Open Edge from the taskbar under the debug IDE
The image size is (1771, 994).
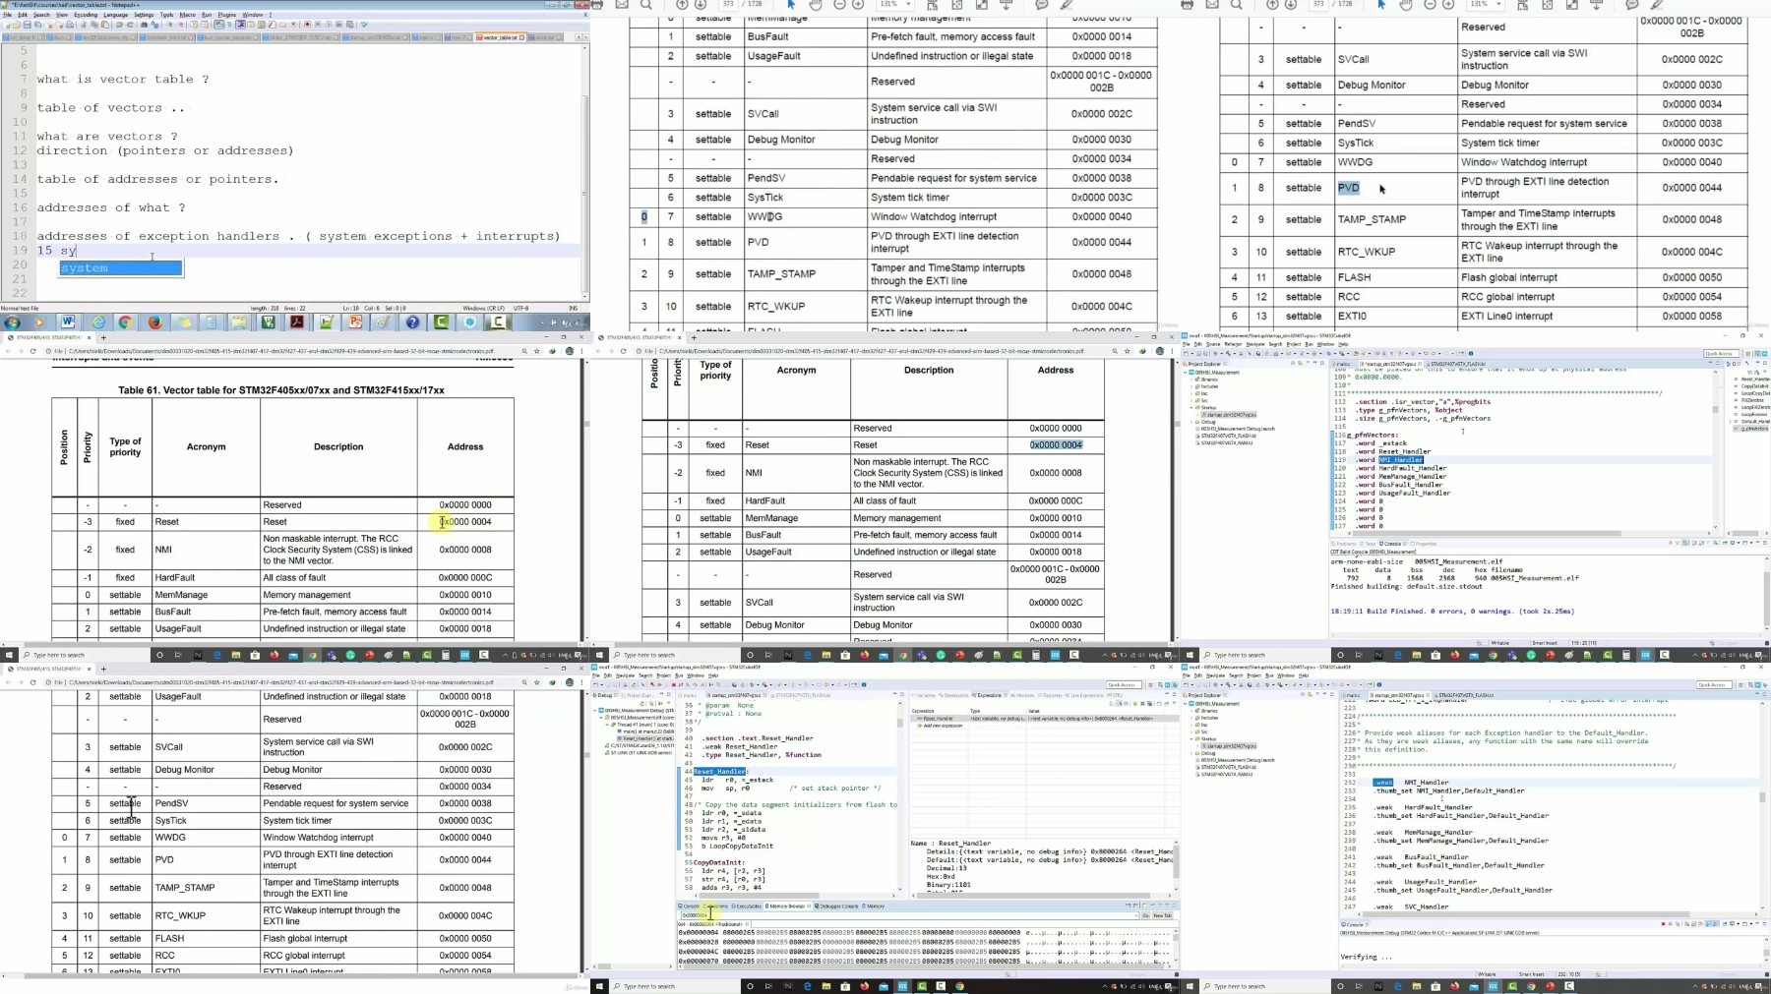pyautogui.click(x=808, y=986)
